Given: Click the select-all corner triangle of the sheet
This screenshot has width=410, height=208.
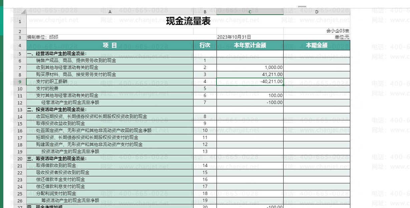Looking at the screenshot, I should 20,12.
